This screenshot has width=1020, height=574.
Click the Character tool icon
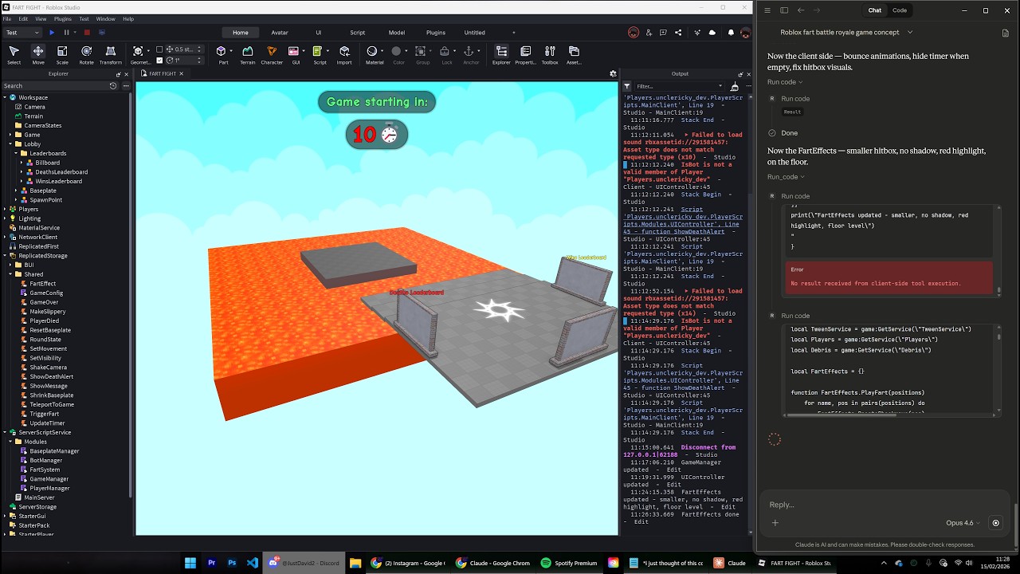point(272,54)
